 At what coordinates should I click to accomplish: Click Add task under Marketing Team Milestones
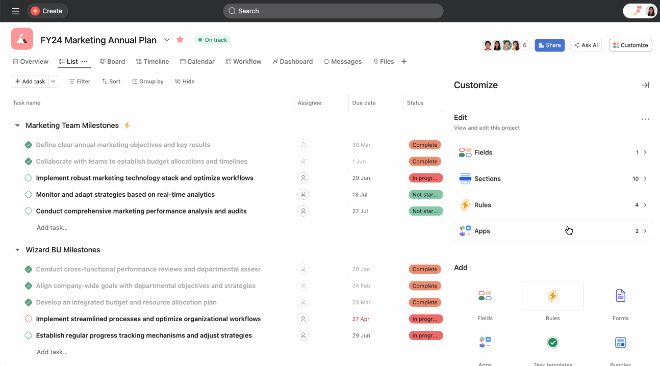coord(52,228)
